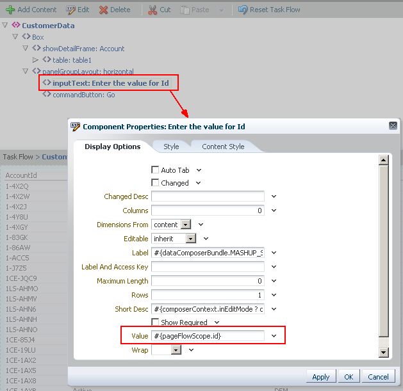This screenshot has width=403, height=391.
Task: Click the Box component tag icon
Action: pyautogui.click(x=26, y=36)
